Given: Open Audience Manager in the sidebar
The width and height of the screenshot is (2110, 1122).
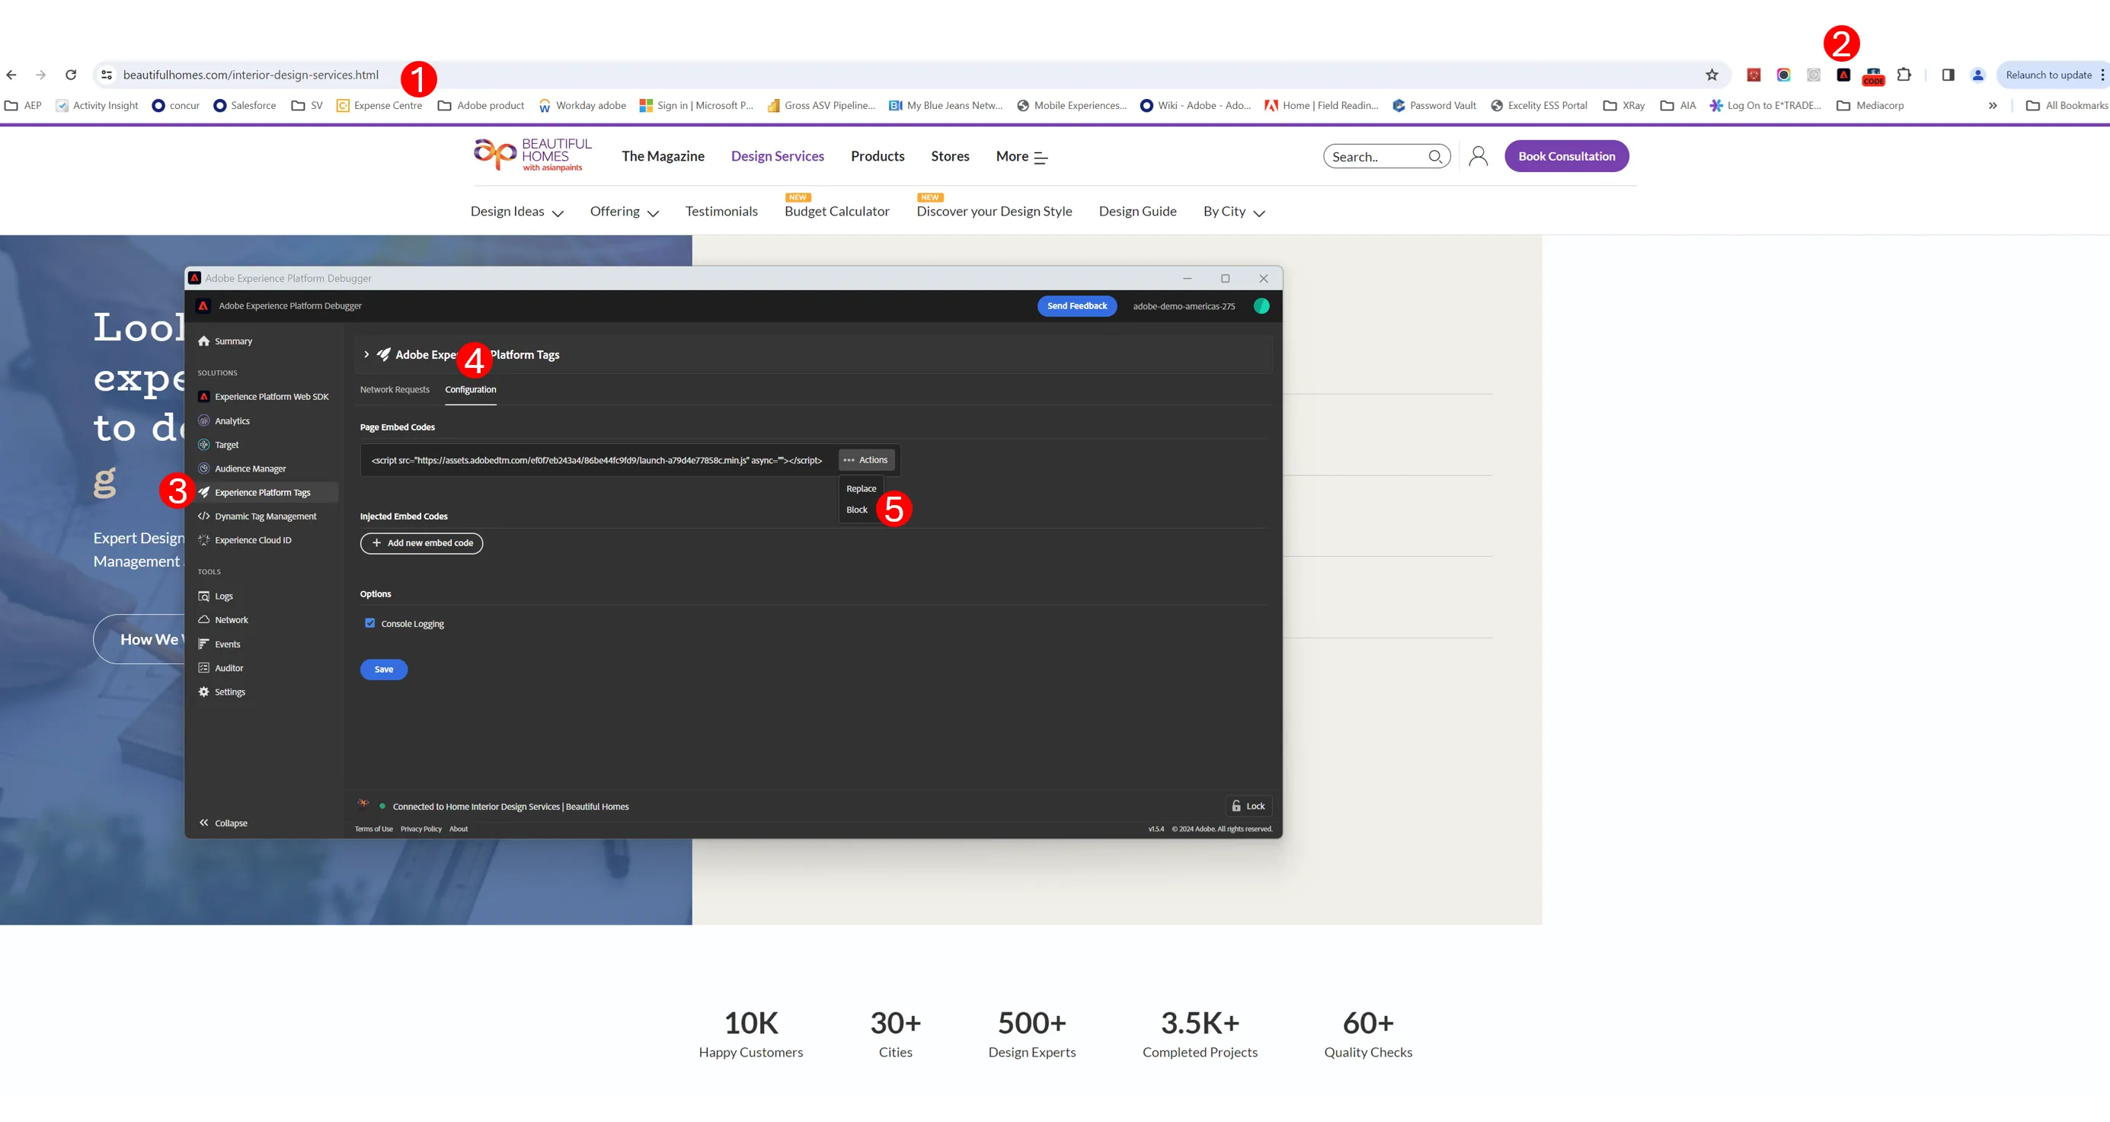Looking at the screenshot, I should [241, 468].
